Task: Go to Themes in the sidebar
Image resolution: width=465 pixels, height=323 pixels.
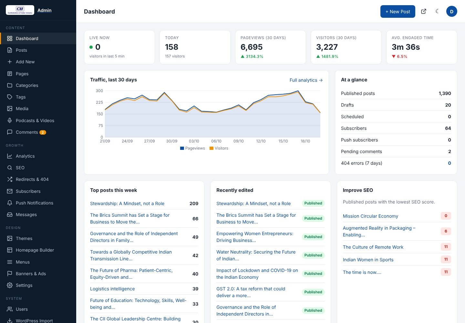Action: point(38,238)
